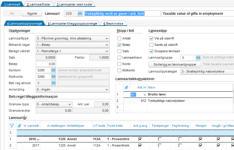Toggle Samle på utskrift checkbox

tap(151, 45)
